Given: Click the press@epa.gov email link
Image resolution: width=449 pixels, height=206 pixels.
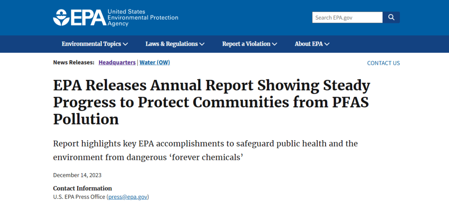Looking at the screenshot, I should [x=128, y=197].
